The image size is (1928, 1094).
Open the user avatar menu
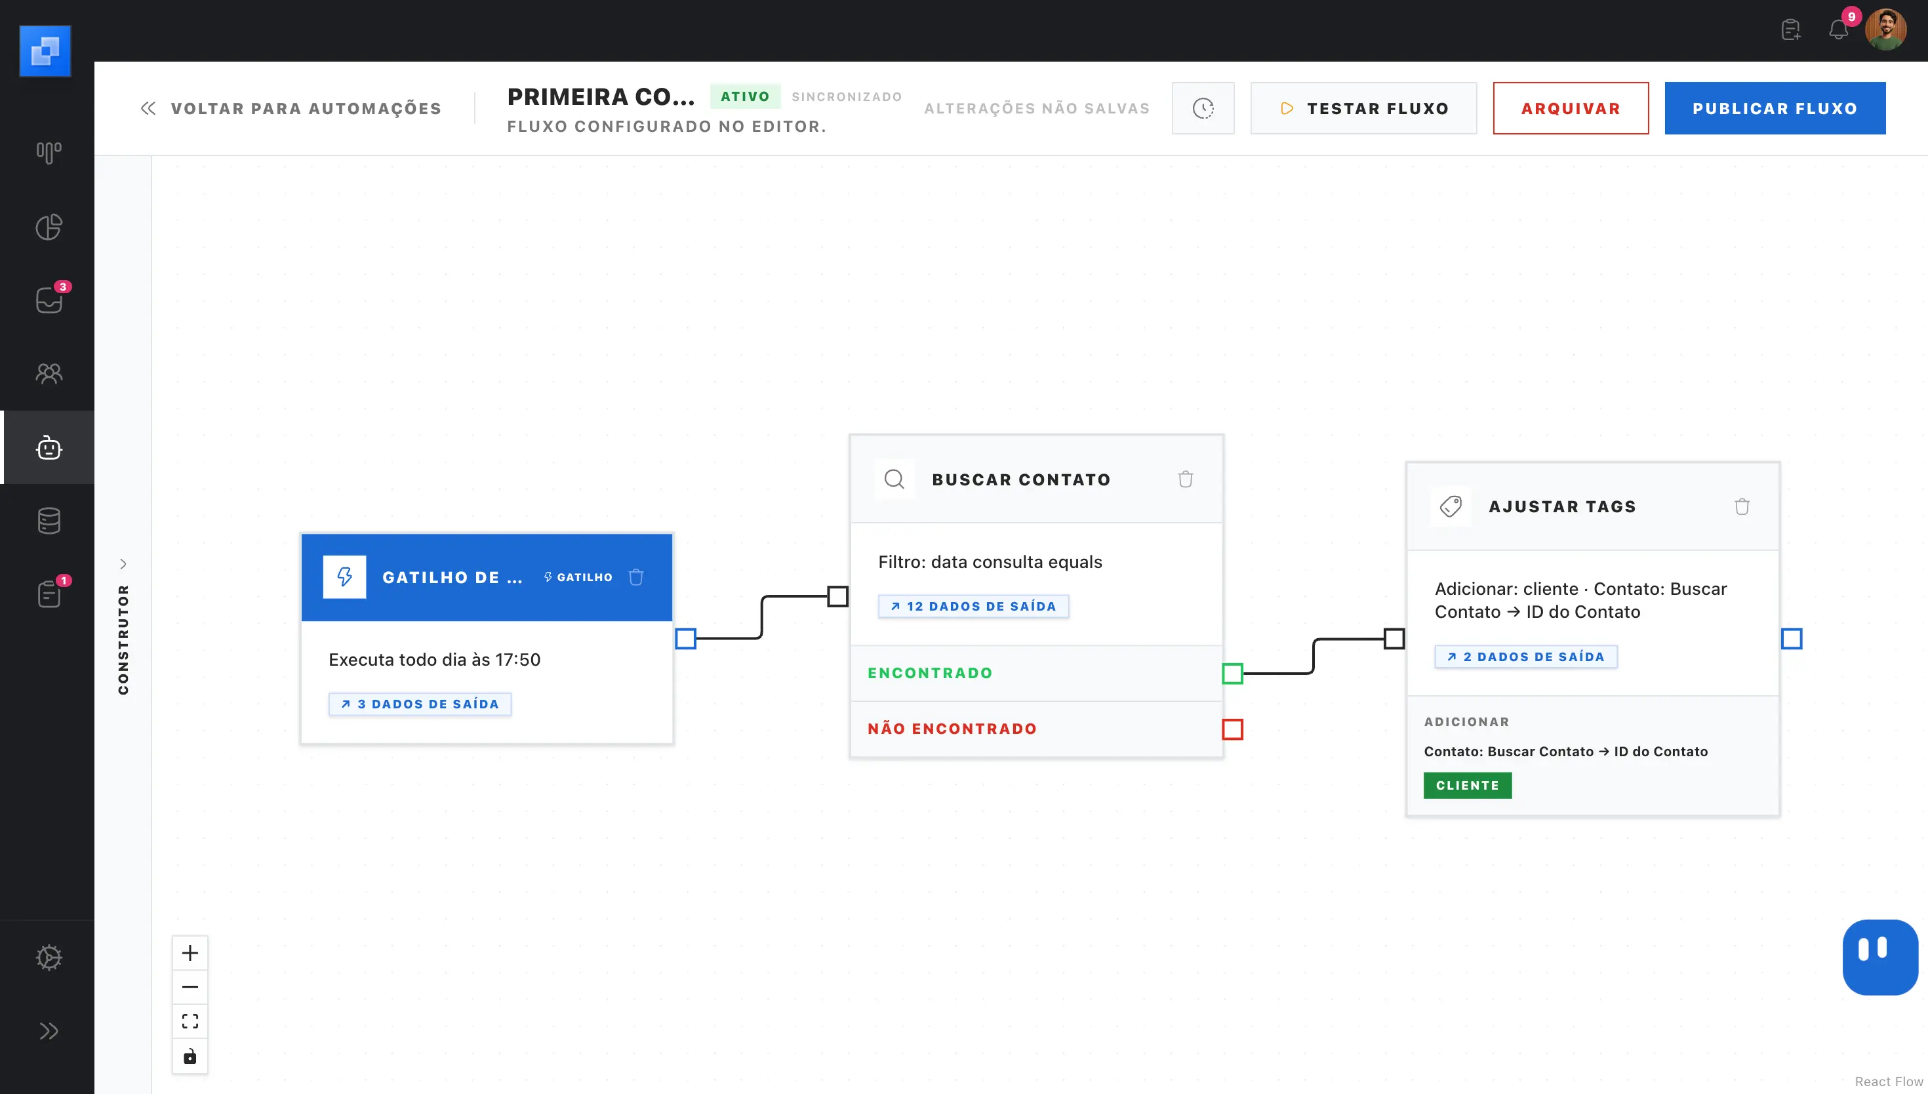click(x=1885, y=30)
